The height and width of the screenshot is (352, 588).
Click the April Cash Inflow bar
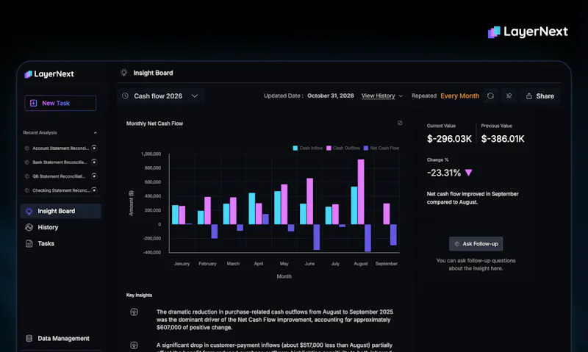(251, 209)
